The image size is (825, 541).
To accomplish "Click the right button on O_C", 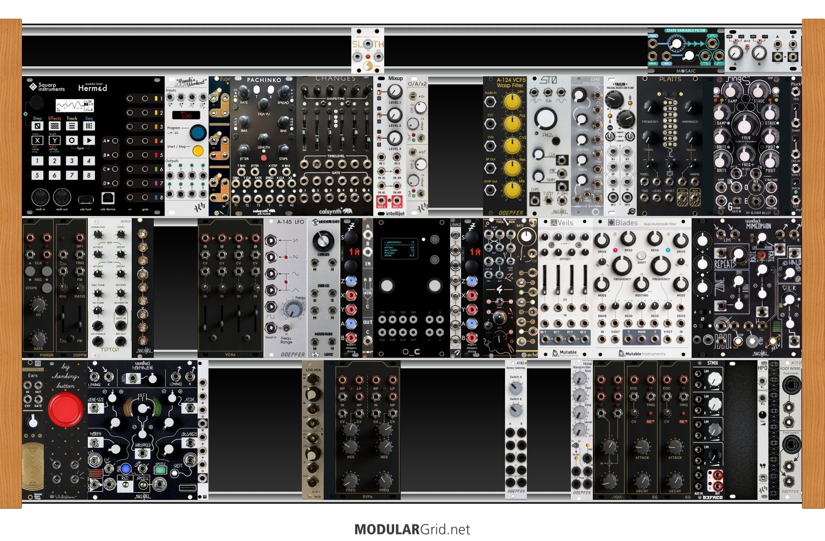I will click(434, 285).
